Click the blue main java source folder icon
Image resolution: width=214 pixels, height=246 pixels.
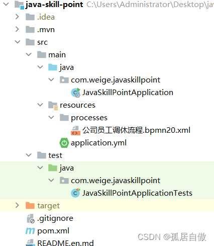[x=53, y=67]
